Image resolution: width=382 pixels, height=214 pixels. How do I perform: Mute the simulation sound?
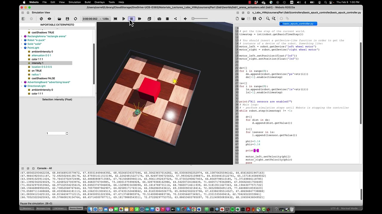click(x=185, y=19)
